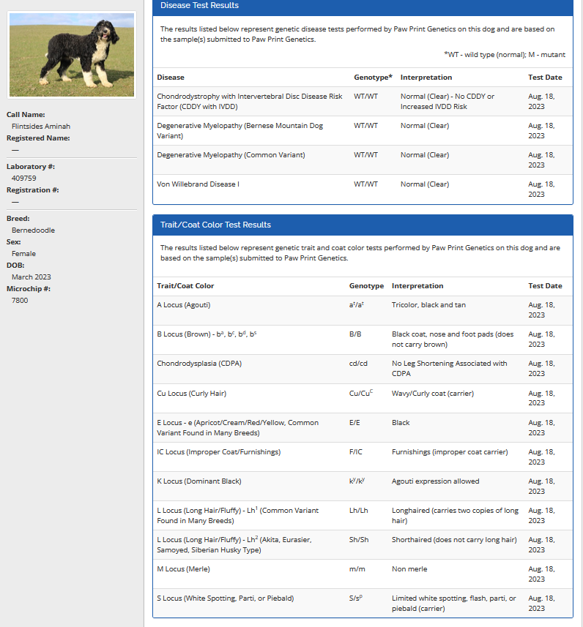Screen dimensions: 583x627
Task: Click the Disease column header
Action: click(x=171, y=78)
